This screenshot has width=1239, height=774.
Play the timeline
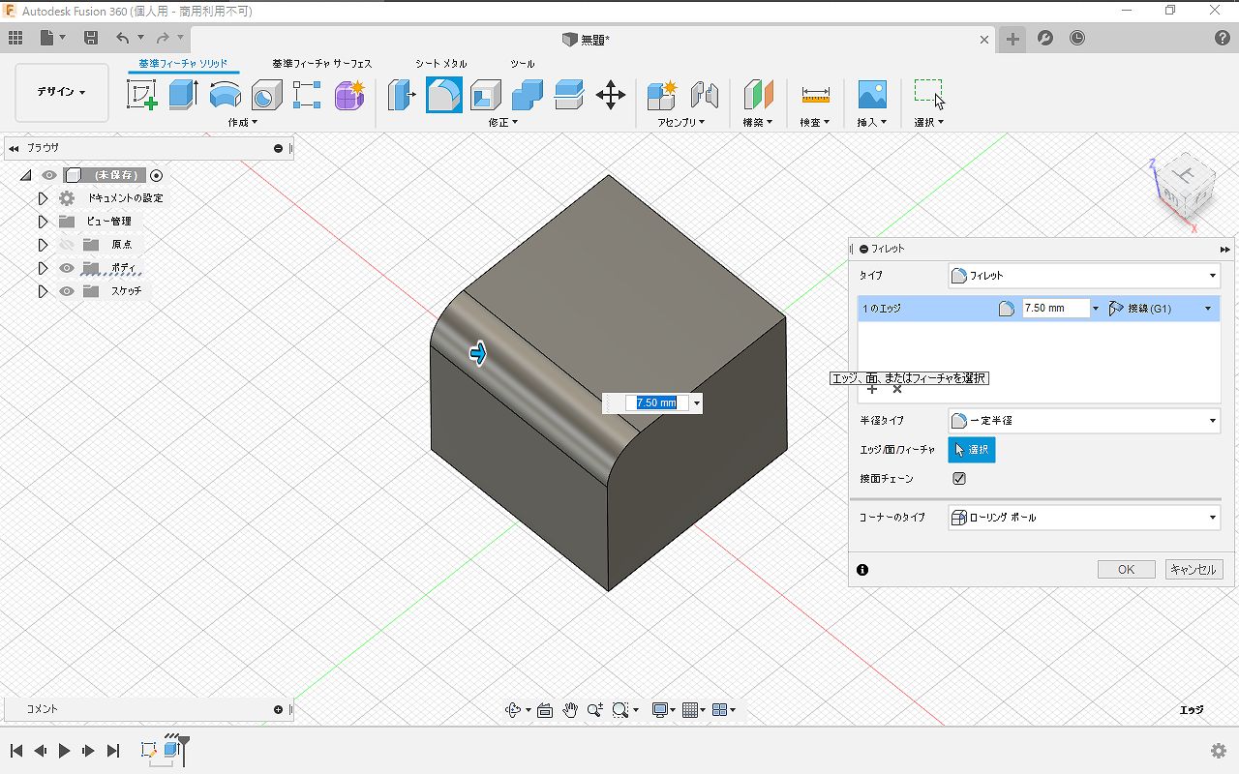coord(64,751)
